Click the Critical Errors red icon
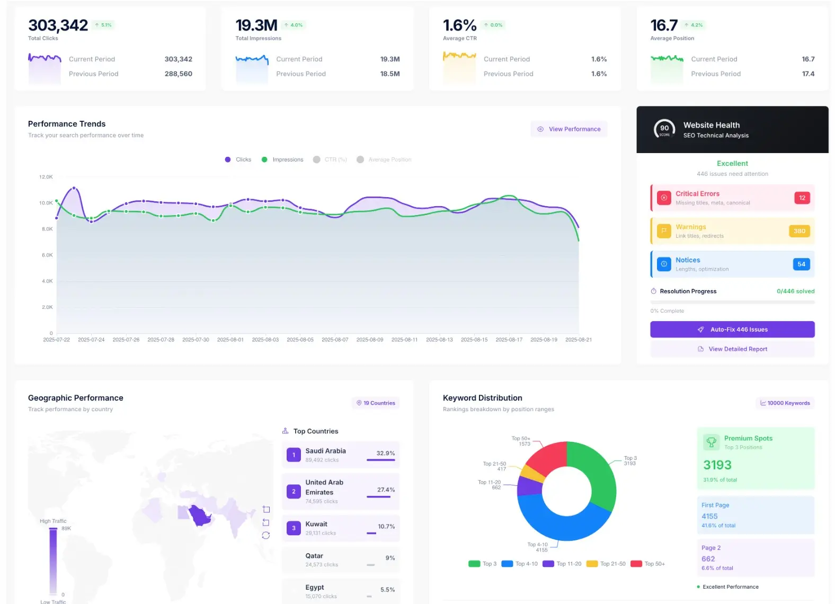This screenshot has width=835, height=604. pos(664,198)
